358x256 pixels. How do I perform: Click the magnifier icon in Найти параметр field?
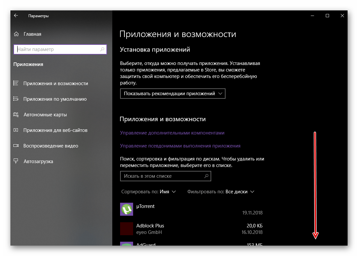(102, 49)
